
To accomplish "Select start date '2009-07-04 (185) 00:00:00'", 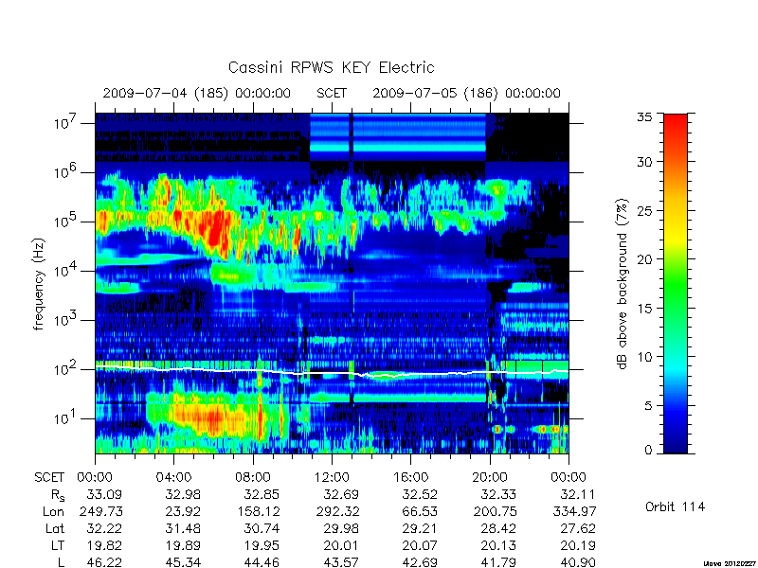I will click(197, 93).
